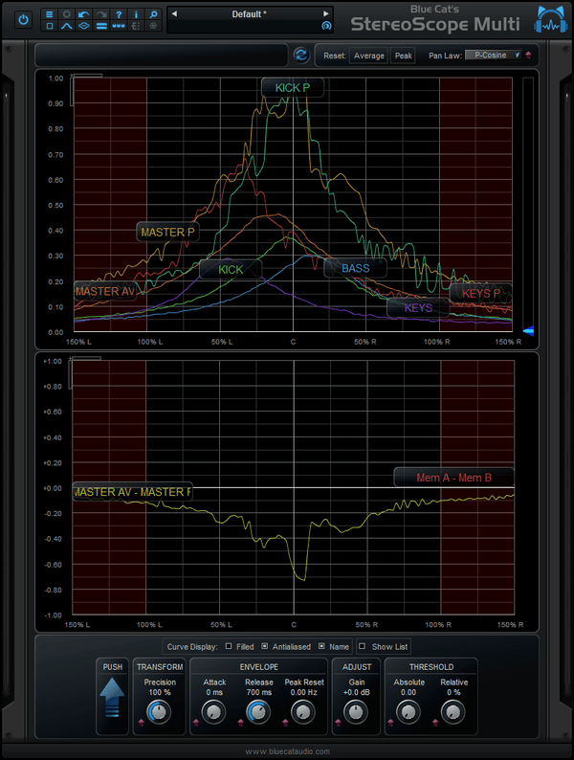The height and width of the screenshot is (760, 574).
Task: Click the magnifier zoom icon
Action: (x=153, y=14)
